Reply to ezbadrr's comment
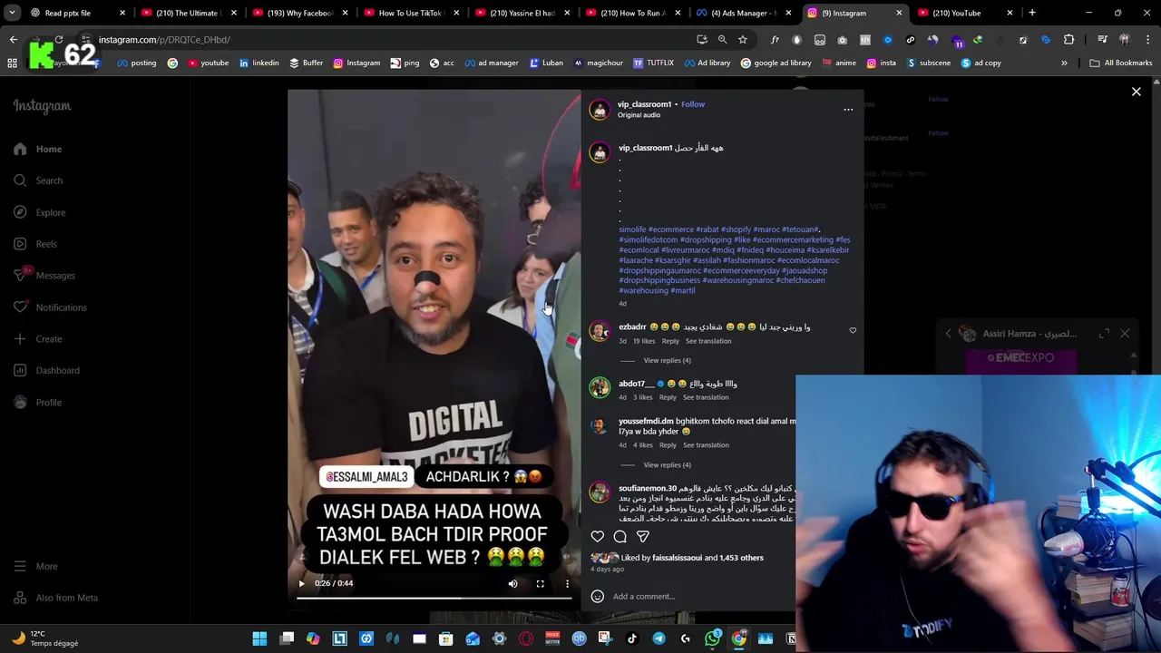 tap(670, 341)
